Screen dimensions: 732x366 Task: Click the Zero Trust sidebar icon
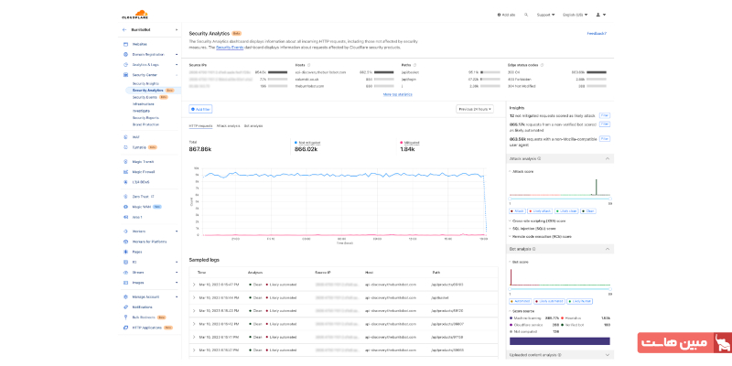pyautogui.click(x=125, y=197)
